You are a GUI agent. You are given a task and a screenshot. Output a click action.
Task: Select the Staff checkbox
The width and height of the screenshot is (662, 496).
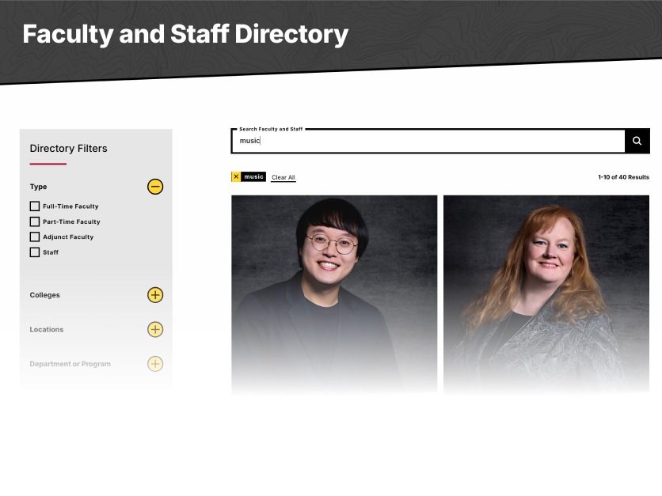[35, 252]
